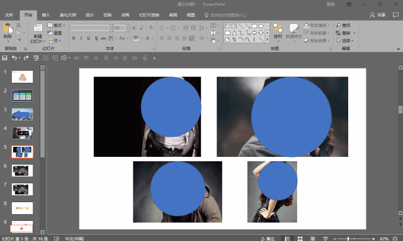Click the New Slide icon
The image size is (403, 241).
(x=38, y=28)
